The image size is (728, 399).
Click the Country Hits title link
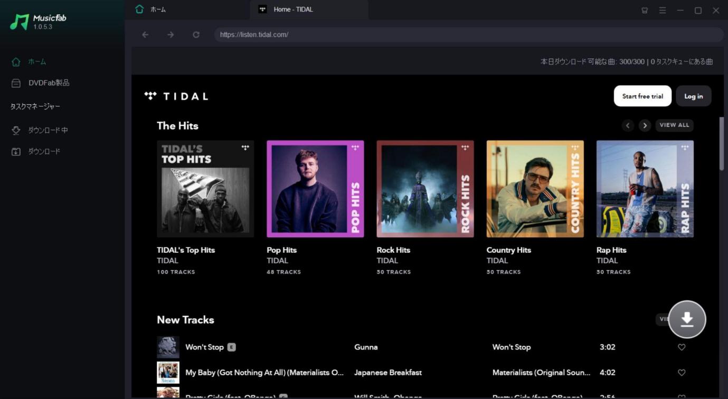pyautogui.click(x=508, y=250)
